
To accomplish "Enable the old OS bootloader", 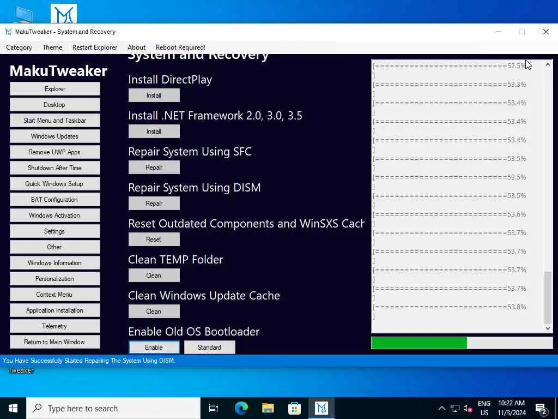I will (154, 348).
